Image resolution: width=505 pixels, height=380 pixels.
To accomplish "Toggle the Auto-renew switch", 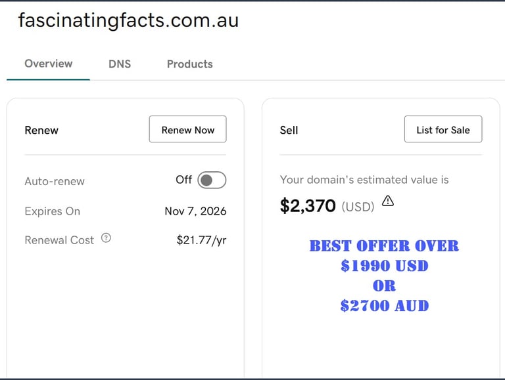I will coord(211,180).
